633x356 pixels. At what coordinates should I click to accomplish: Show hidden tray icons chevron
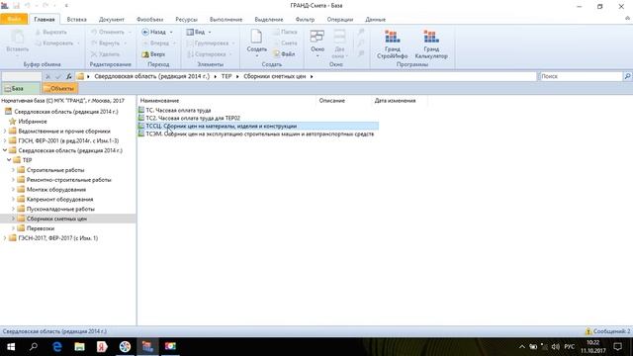pos(522,347)
